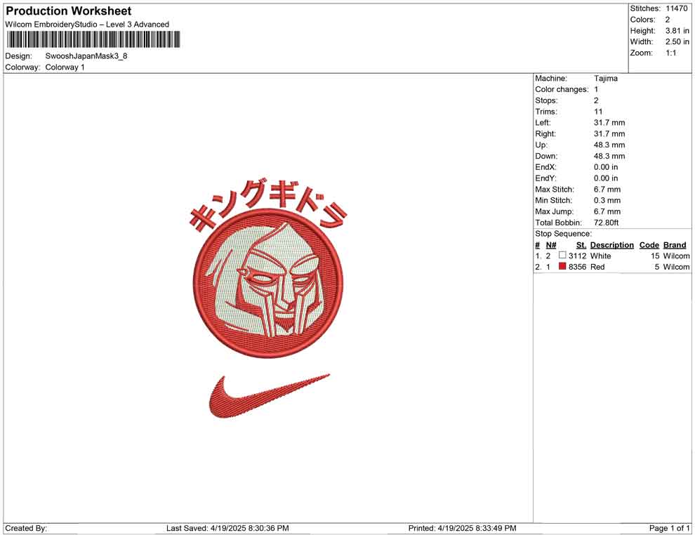Image resolution: width=695 pixels, height=535 pixels.
Task: Click the Created By label
Action: click(x=26, y=529)
